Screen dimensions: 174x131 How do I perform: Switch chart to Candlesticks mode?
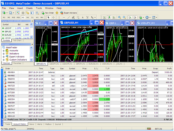(x=109, y=17)
